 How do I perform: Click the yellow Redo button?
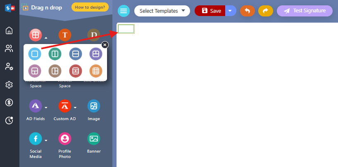tap(266, 11)
